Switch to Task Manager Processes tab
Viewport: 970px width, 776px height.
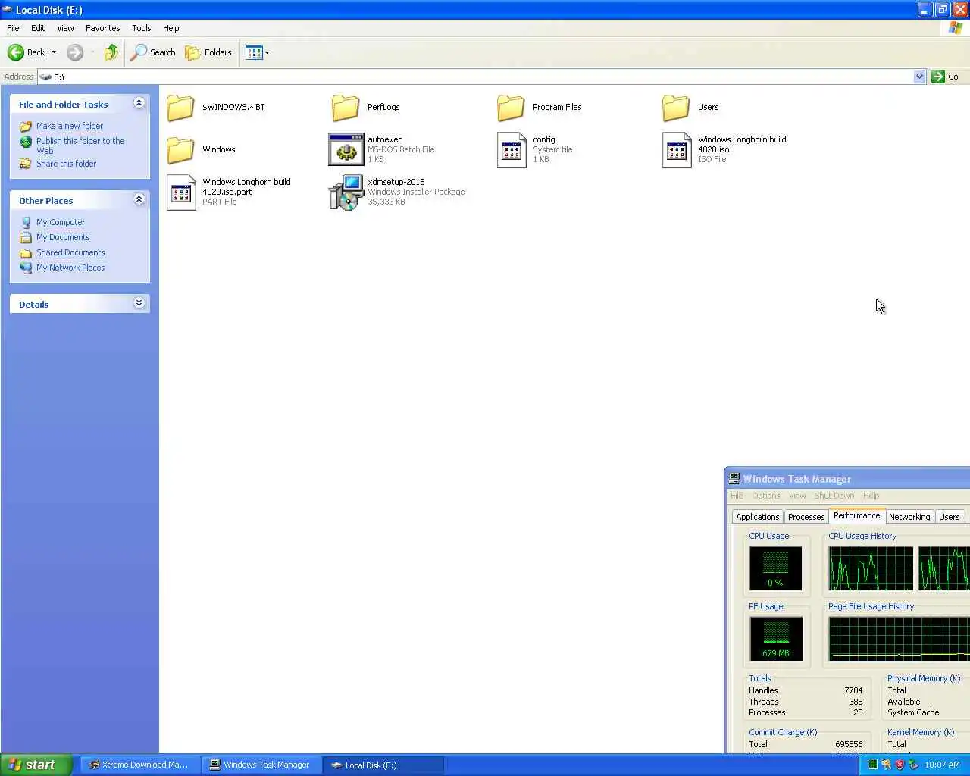click(x=806, y=517)
